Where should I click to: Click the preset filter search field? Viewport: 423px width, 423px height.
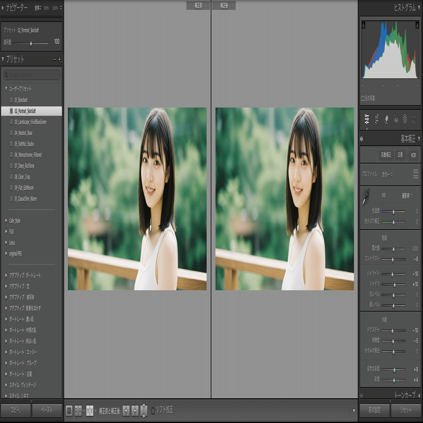(32, 75)
